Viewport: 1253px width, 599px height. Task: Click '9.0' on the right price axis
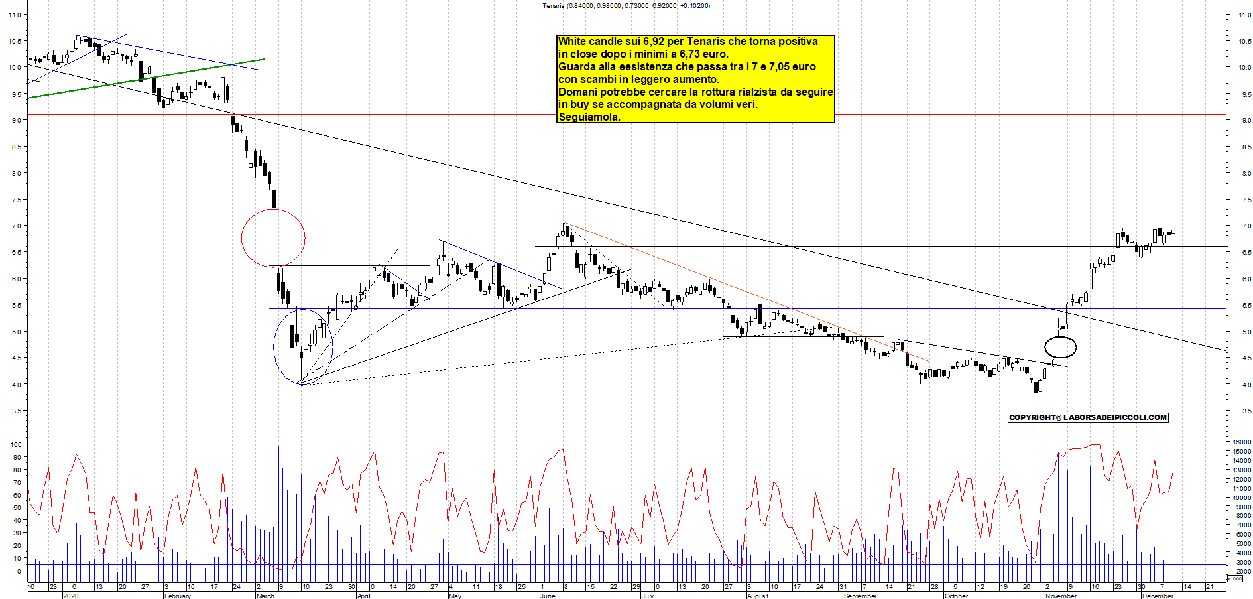click(x=1246, y=121)
